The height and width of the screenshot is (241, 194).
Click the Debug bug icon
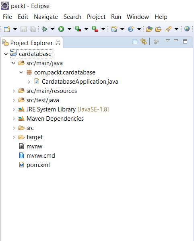pos(45,29)
